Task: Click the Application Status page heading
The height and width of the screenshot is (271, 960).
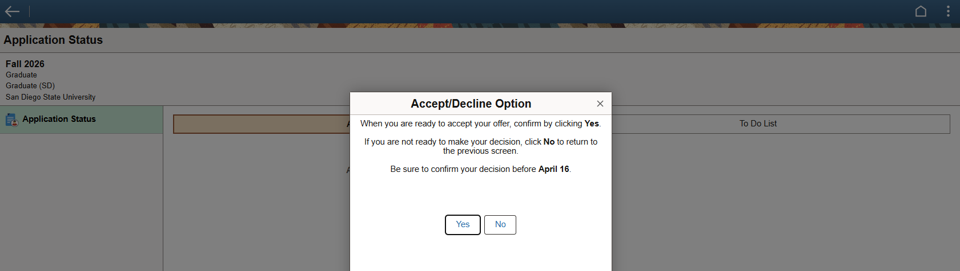Action: tap(53, 40)
